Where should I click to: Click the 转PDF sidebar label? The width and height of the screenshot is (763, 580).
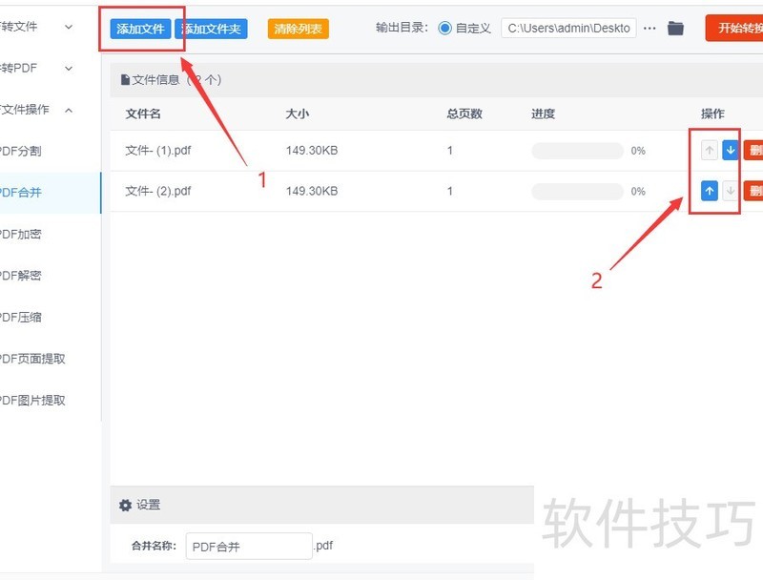tap(18, 68)
